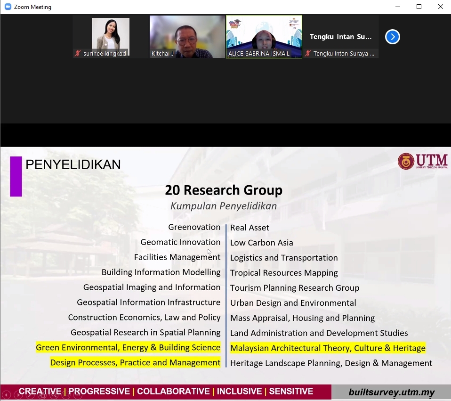Maximize the Zoom Meeting window
451x401 pixels.
(419, 7)
